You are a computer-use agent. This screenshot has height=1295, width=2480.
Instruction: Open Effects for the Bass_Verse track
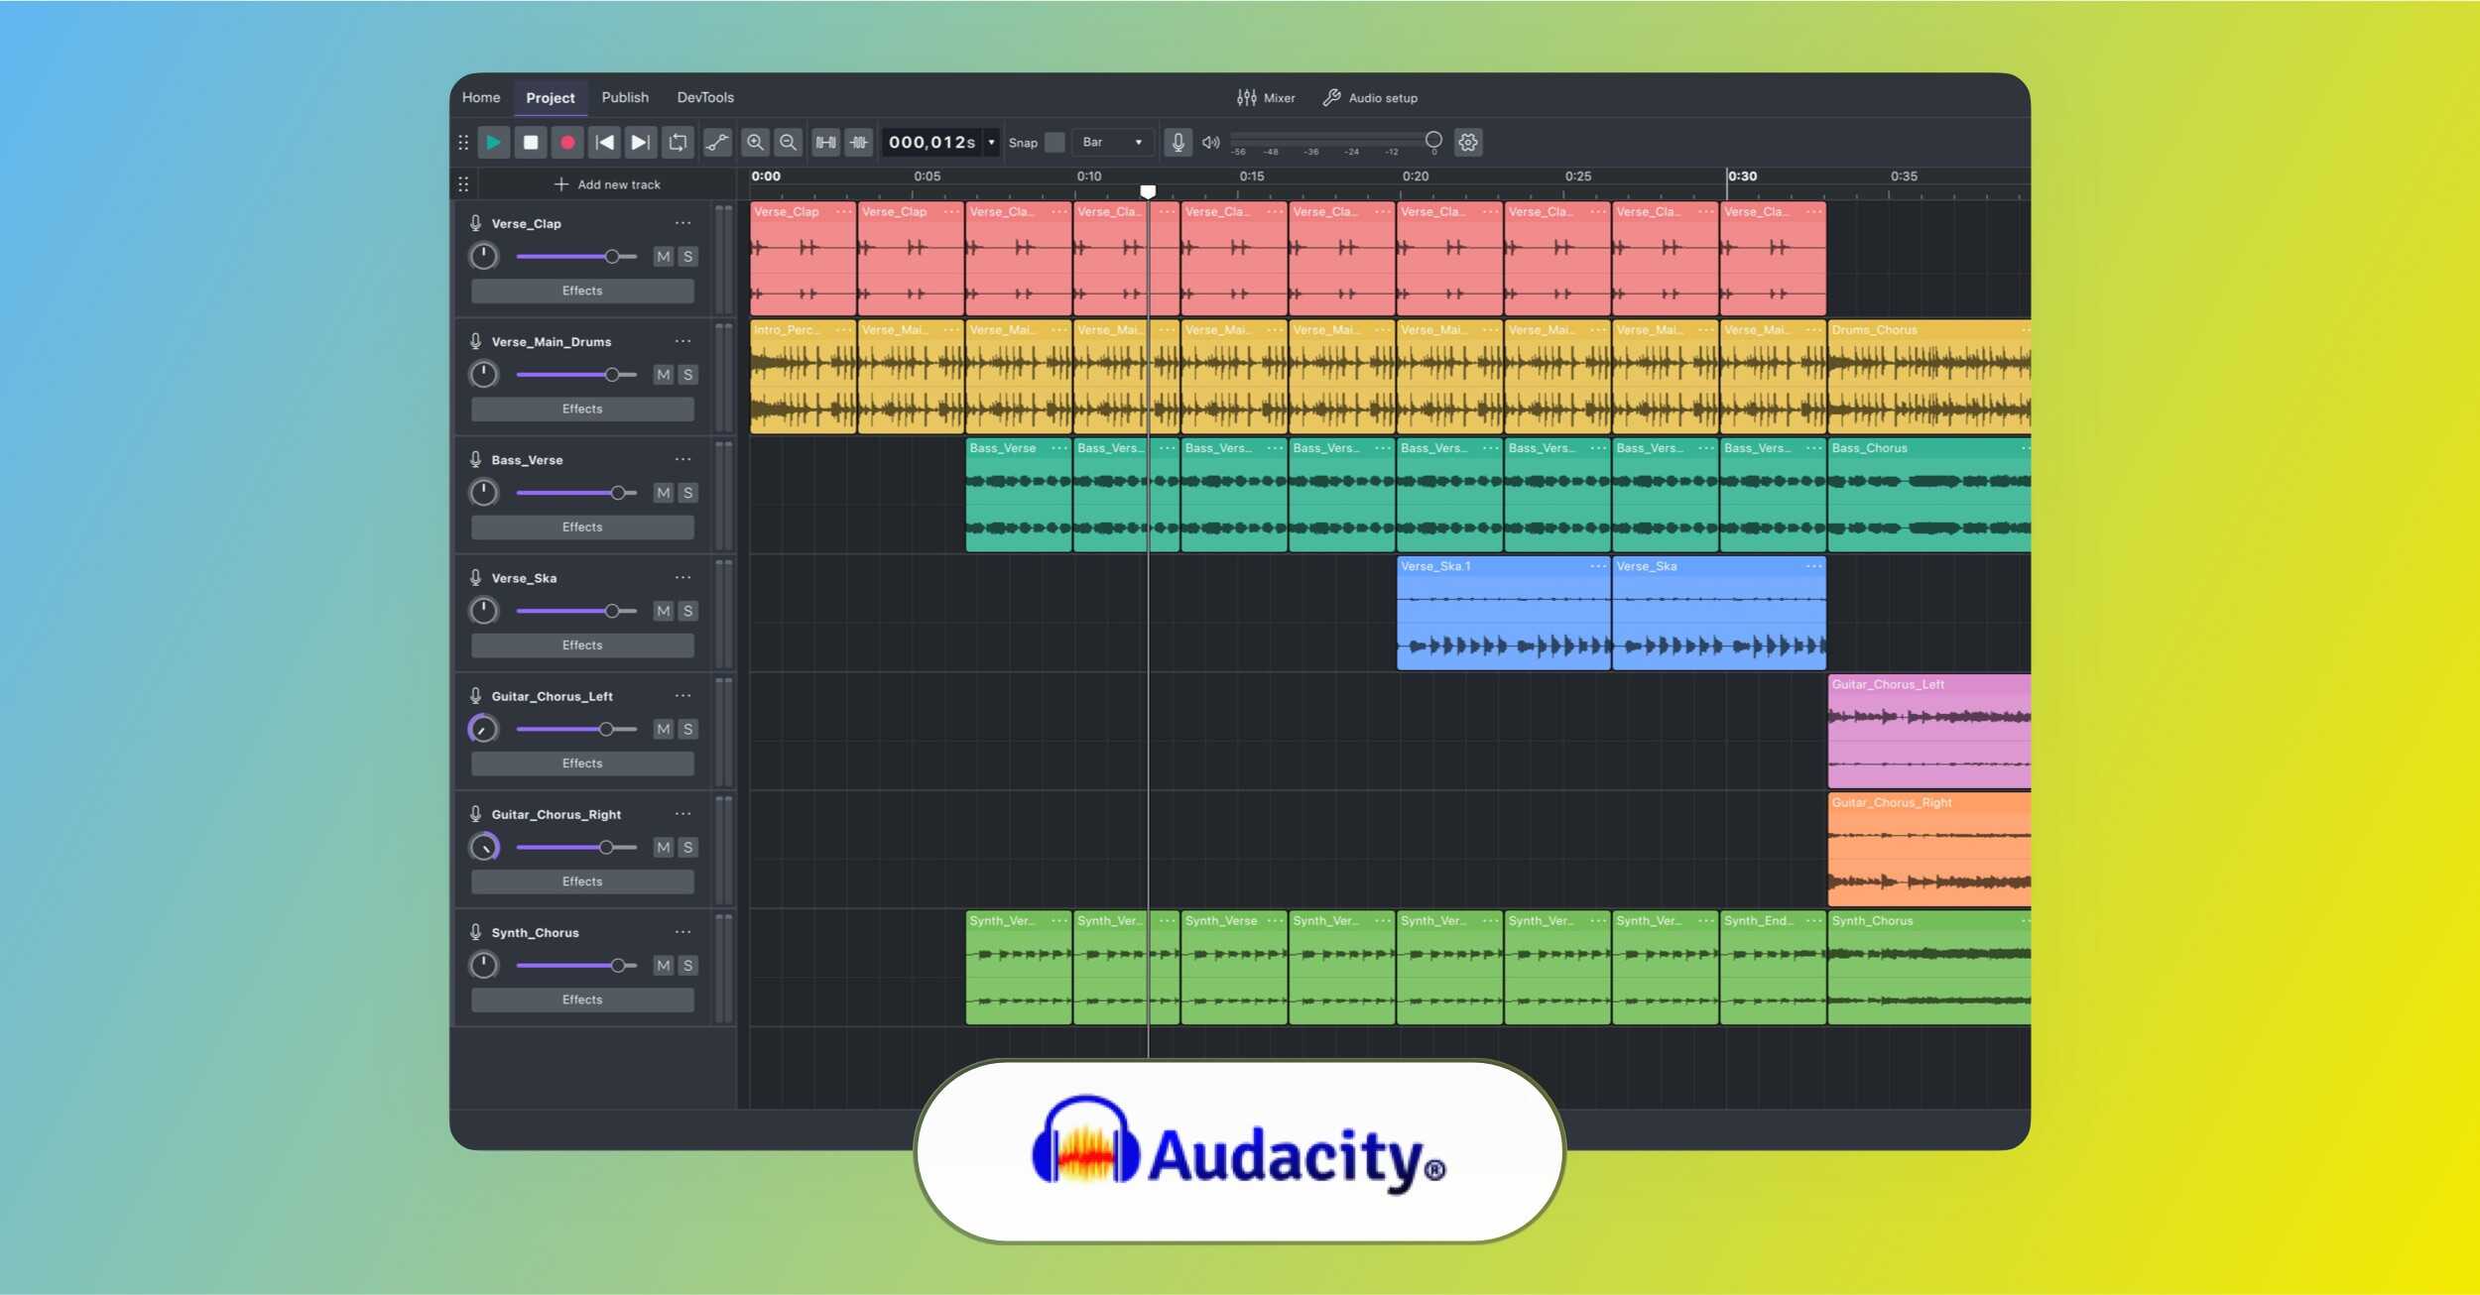click(x=582, y=527)
